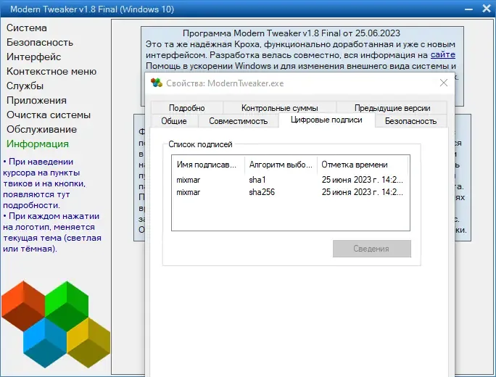Go to the Интерфейс section
The image size is (496, 377).
tap(34, 57)
